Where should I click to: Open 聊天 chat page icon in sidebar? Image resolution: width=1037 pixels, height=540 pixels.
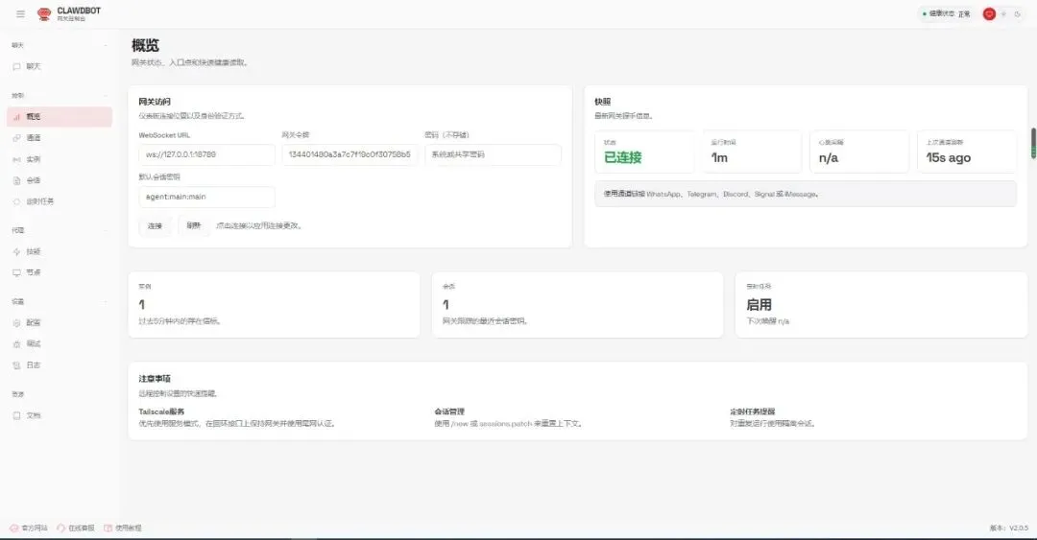point(16,67)
